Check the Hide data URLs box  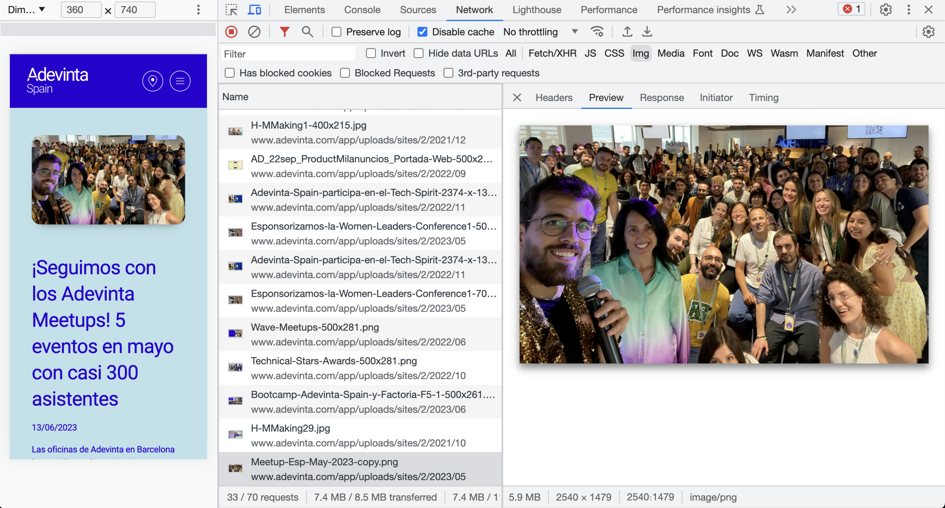tap(418, 53)
